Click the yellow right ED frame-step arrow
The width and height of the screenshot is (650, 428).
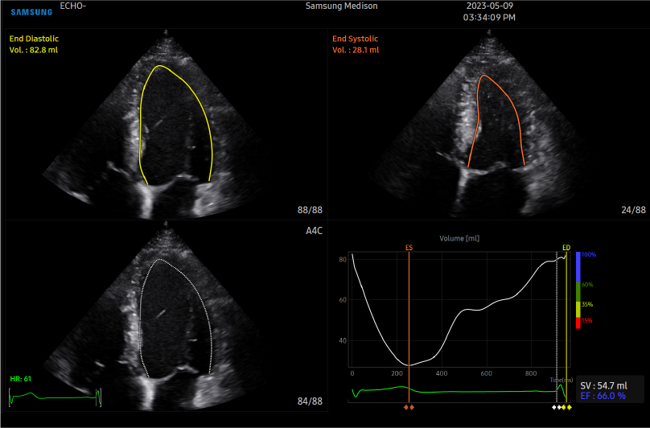tap(570, 407)
